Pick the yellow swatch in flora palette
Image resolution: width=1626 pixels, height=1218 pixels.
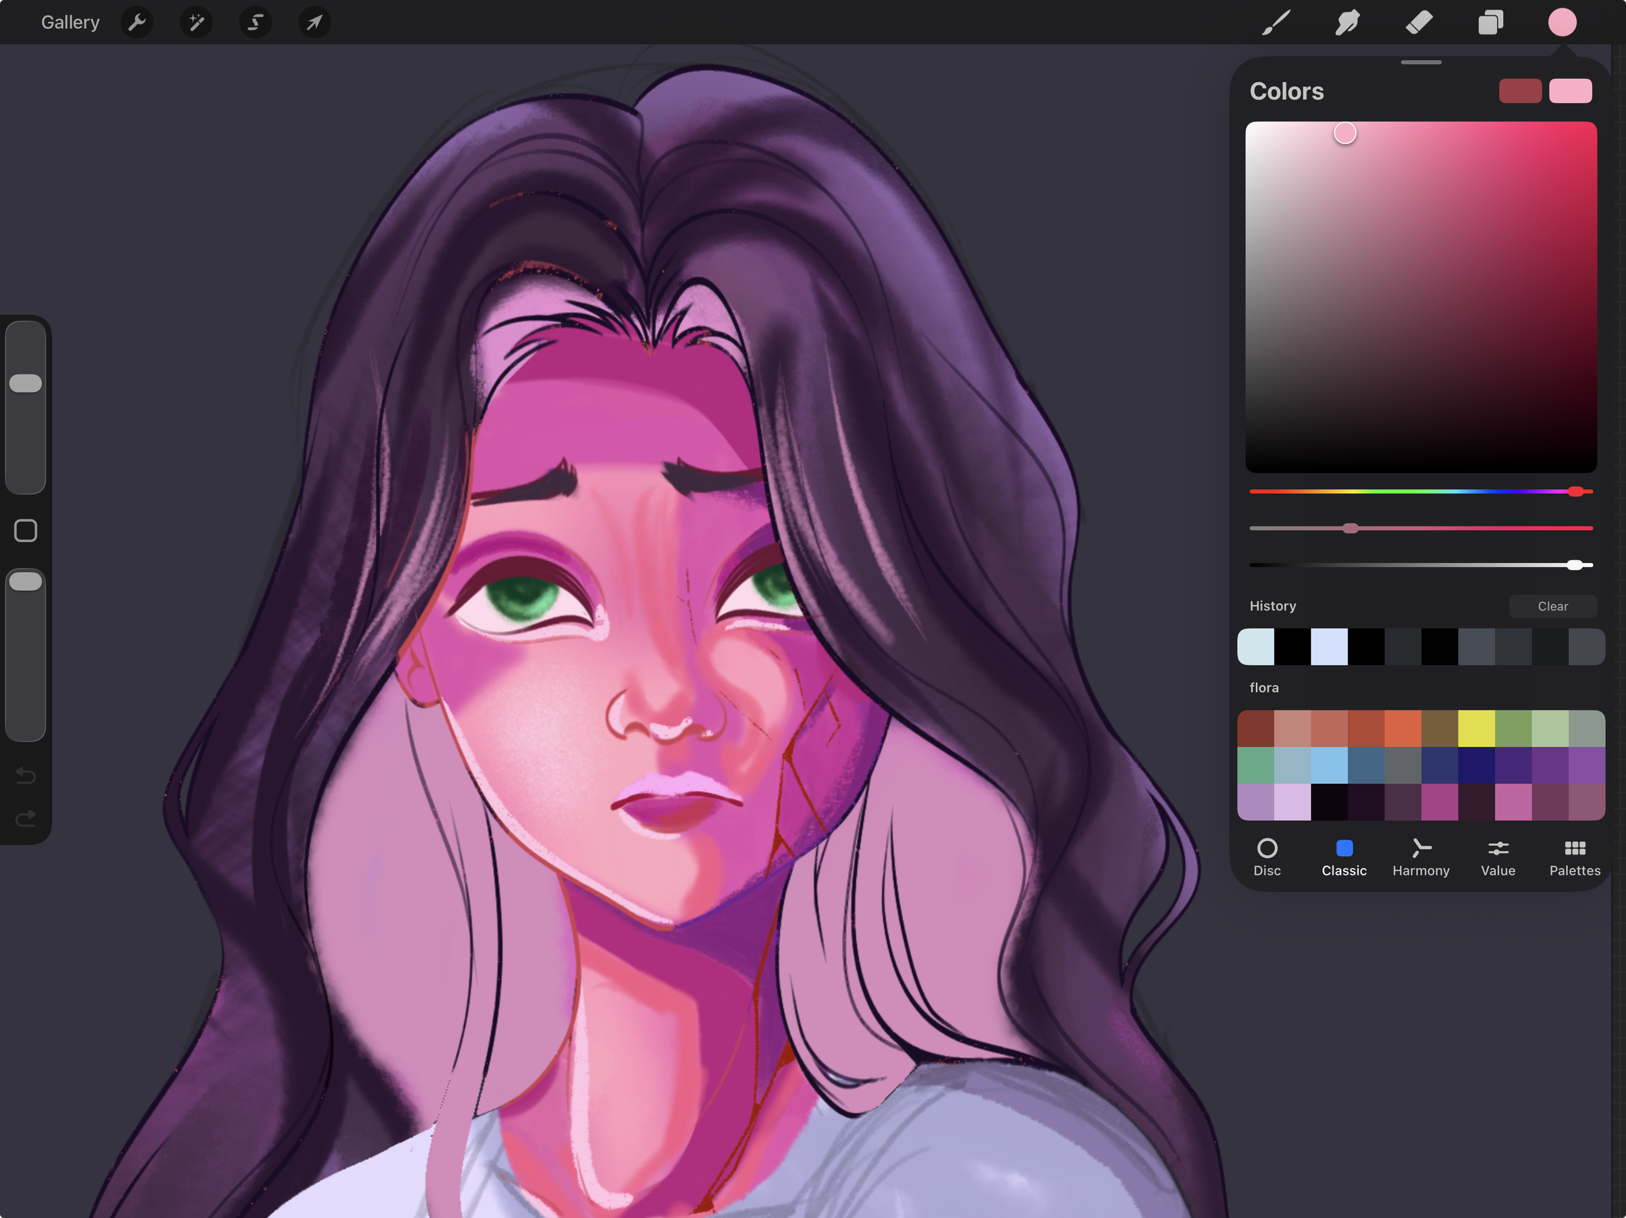click(x=1476, y=728)
